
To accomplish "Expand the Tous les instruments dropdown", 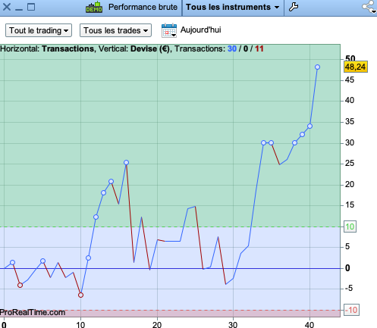I will click(233, 7).
